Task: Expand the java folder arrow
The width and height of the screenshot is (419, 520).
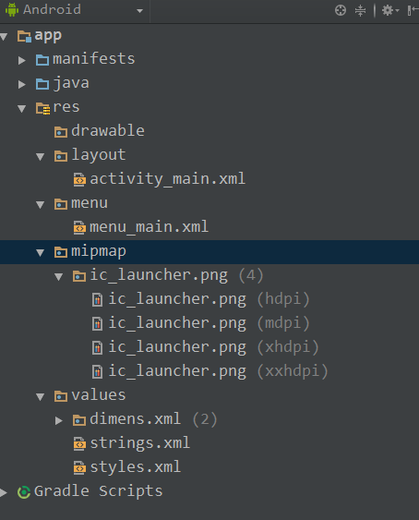Action: (22, 84)
